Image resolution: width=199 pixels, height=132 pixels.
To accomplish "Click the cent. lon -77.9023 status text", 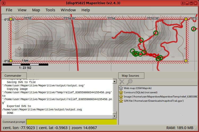I will tap(19, 128).
